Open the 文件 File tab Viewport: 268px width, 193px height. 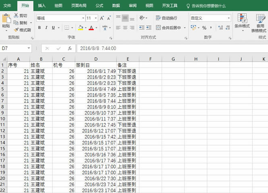click(x=7, y=6)
